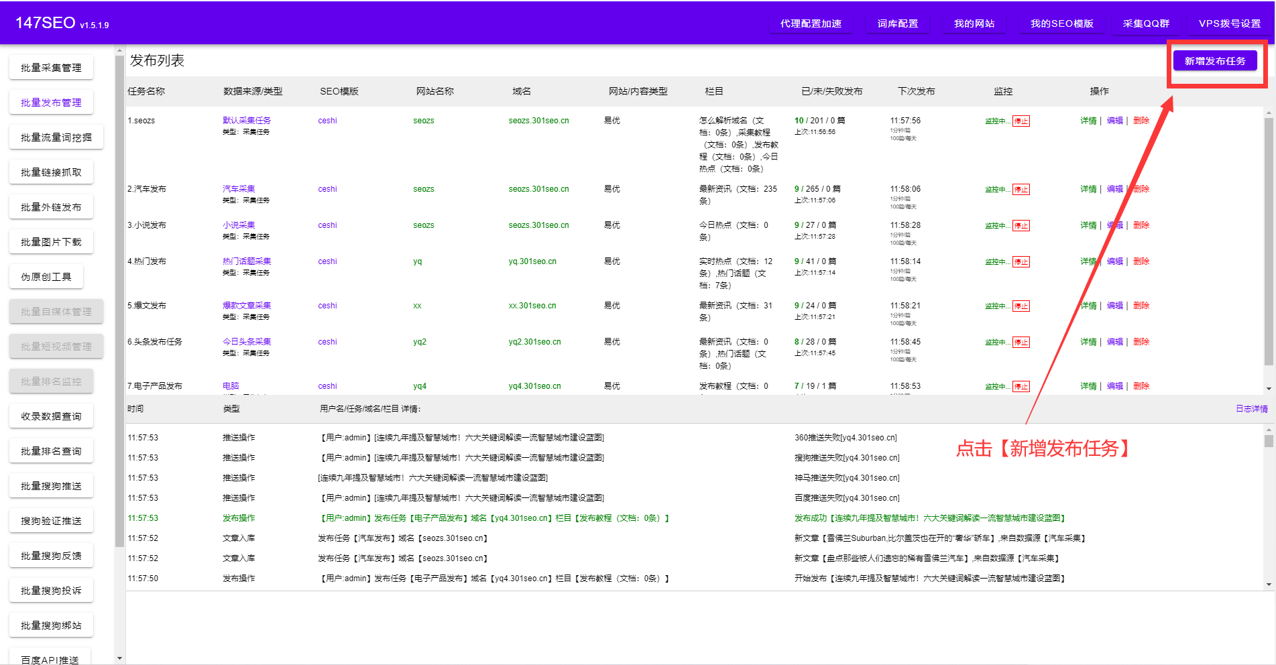Open 爆款文章采集 data source link

pos(247,306)
